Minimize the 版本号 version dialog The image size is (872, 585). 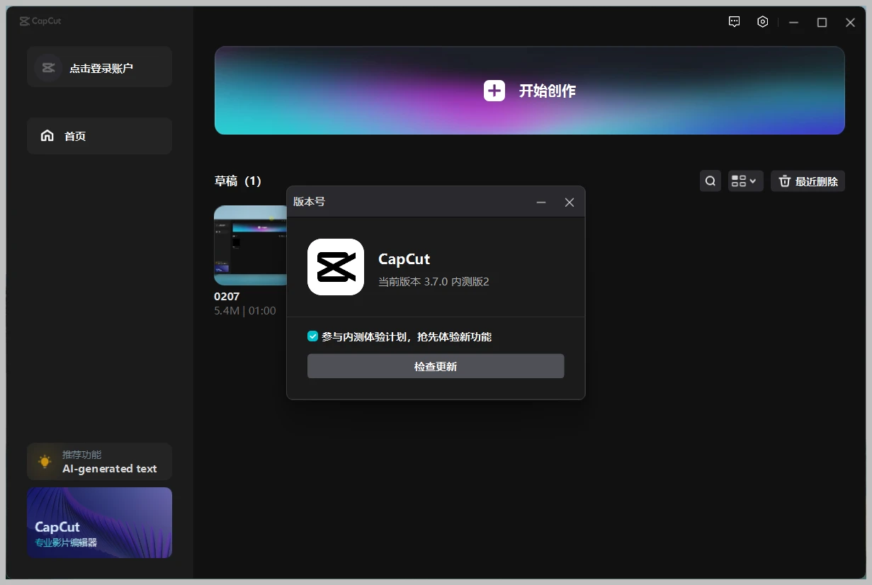(541, 203)
